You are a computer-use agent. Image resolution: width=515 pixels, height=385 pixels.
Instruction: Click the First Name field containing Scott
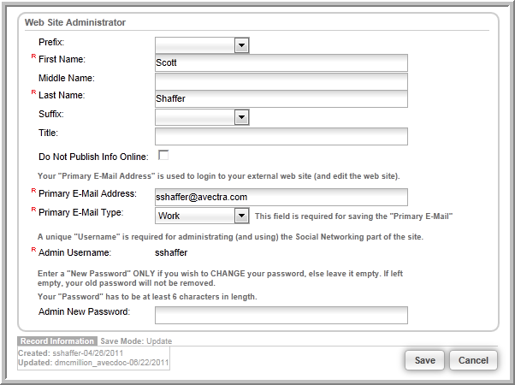(281, 63)
